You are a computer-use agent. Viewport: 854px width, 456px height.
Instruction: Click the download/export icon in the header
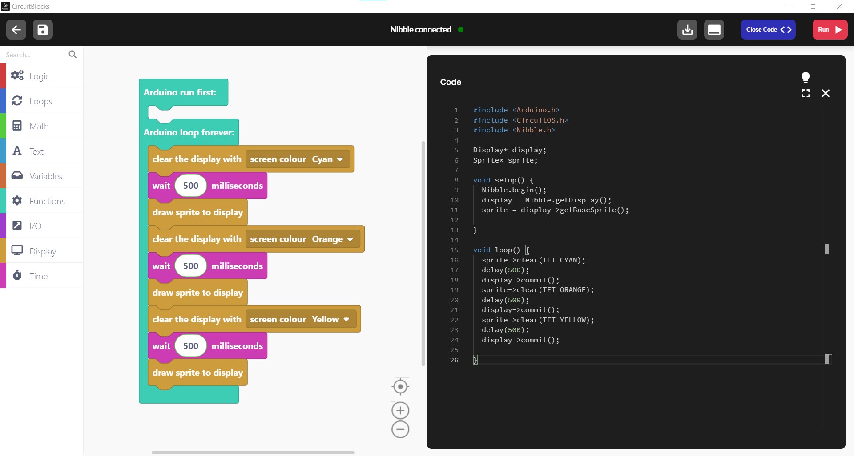pos(687,30)
